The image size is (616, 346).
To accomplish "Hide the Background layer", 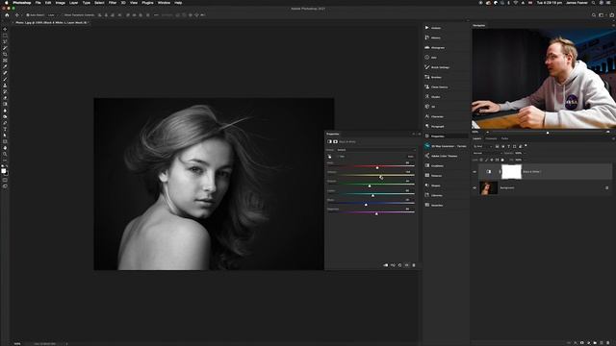I will click(x=475, y=187).
